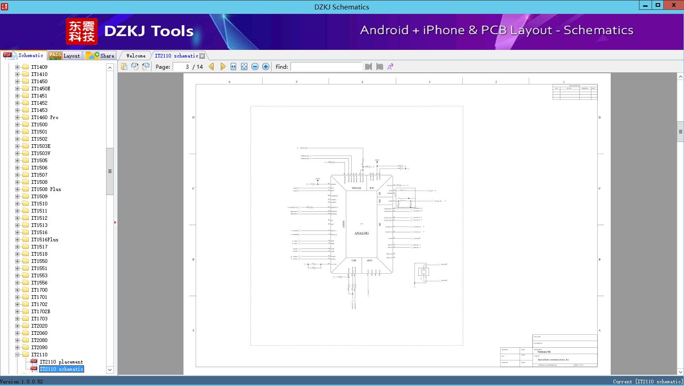This screenshot has height=386, width=684.
Task: Select the IT1508 Plus folder
Action: (x=46, y=189)
